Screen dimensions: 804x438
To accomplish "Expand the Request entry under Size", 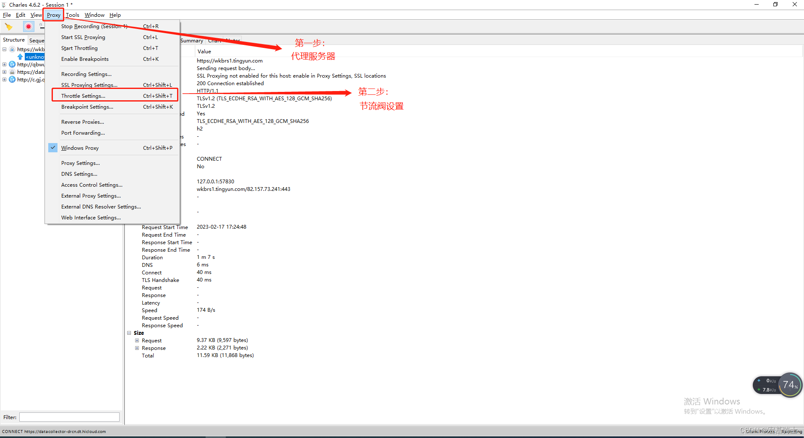I will tap(137, 340).
